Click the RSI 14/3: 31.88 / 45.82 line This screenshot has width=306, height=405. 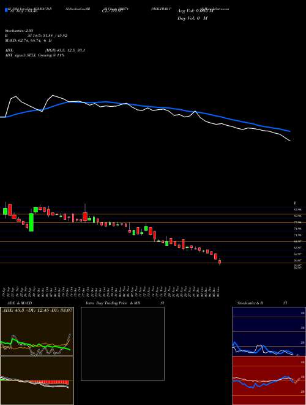(x=36, y=36)
